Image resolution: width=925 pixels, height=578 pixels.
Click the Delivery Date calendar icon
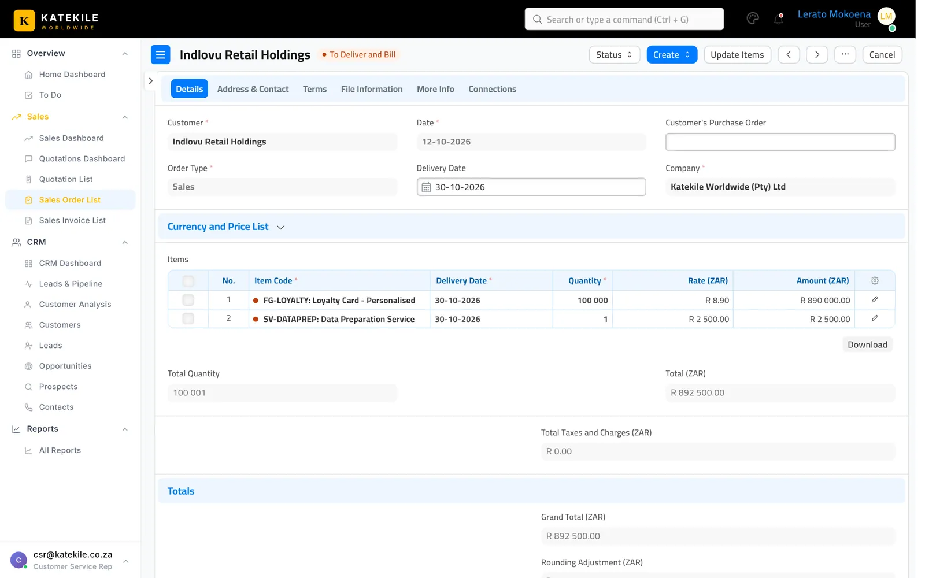[426, 187]
